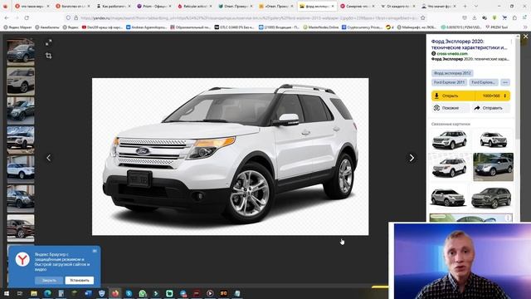Image resolution: width=531 pixels, height=299 pixels.
Task: Open the image in fullscreen mode
Action: pos(48,42)
